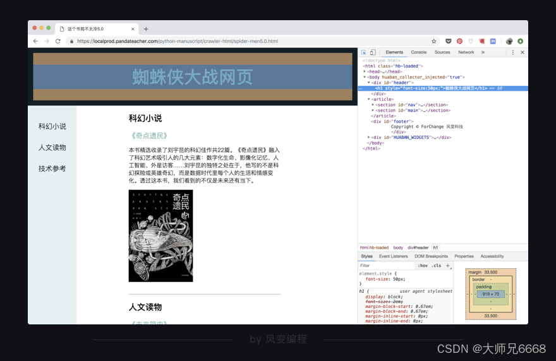
Task: Select the html class hb-loaded row
Action: [x=393, y=66]
